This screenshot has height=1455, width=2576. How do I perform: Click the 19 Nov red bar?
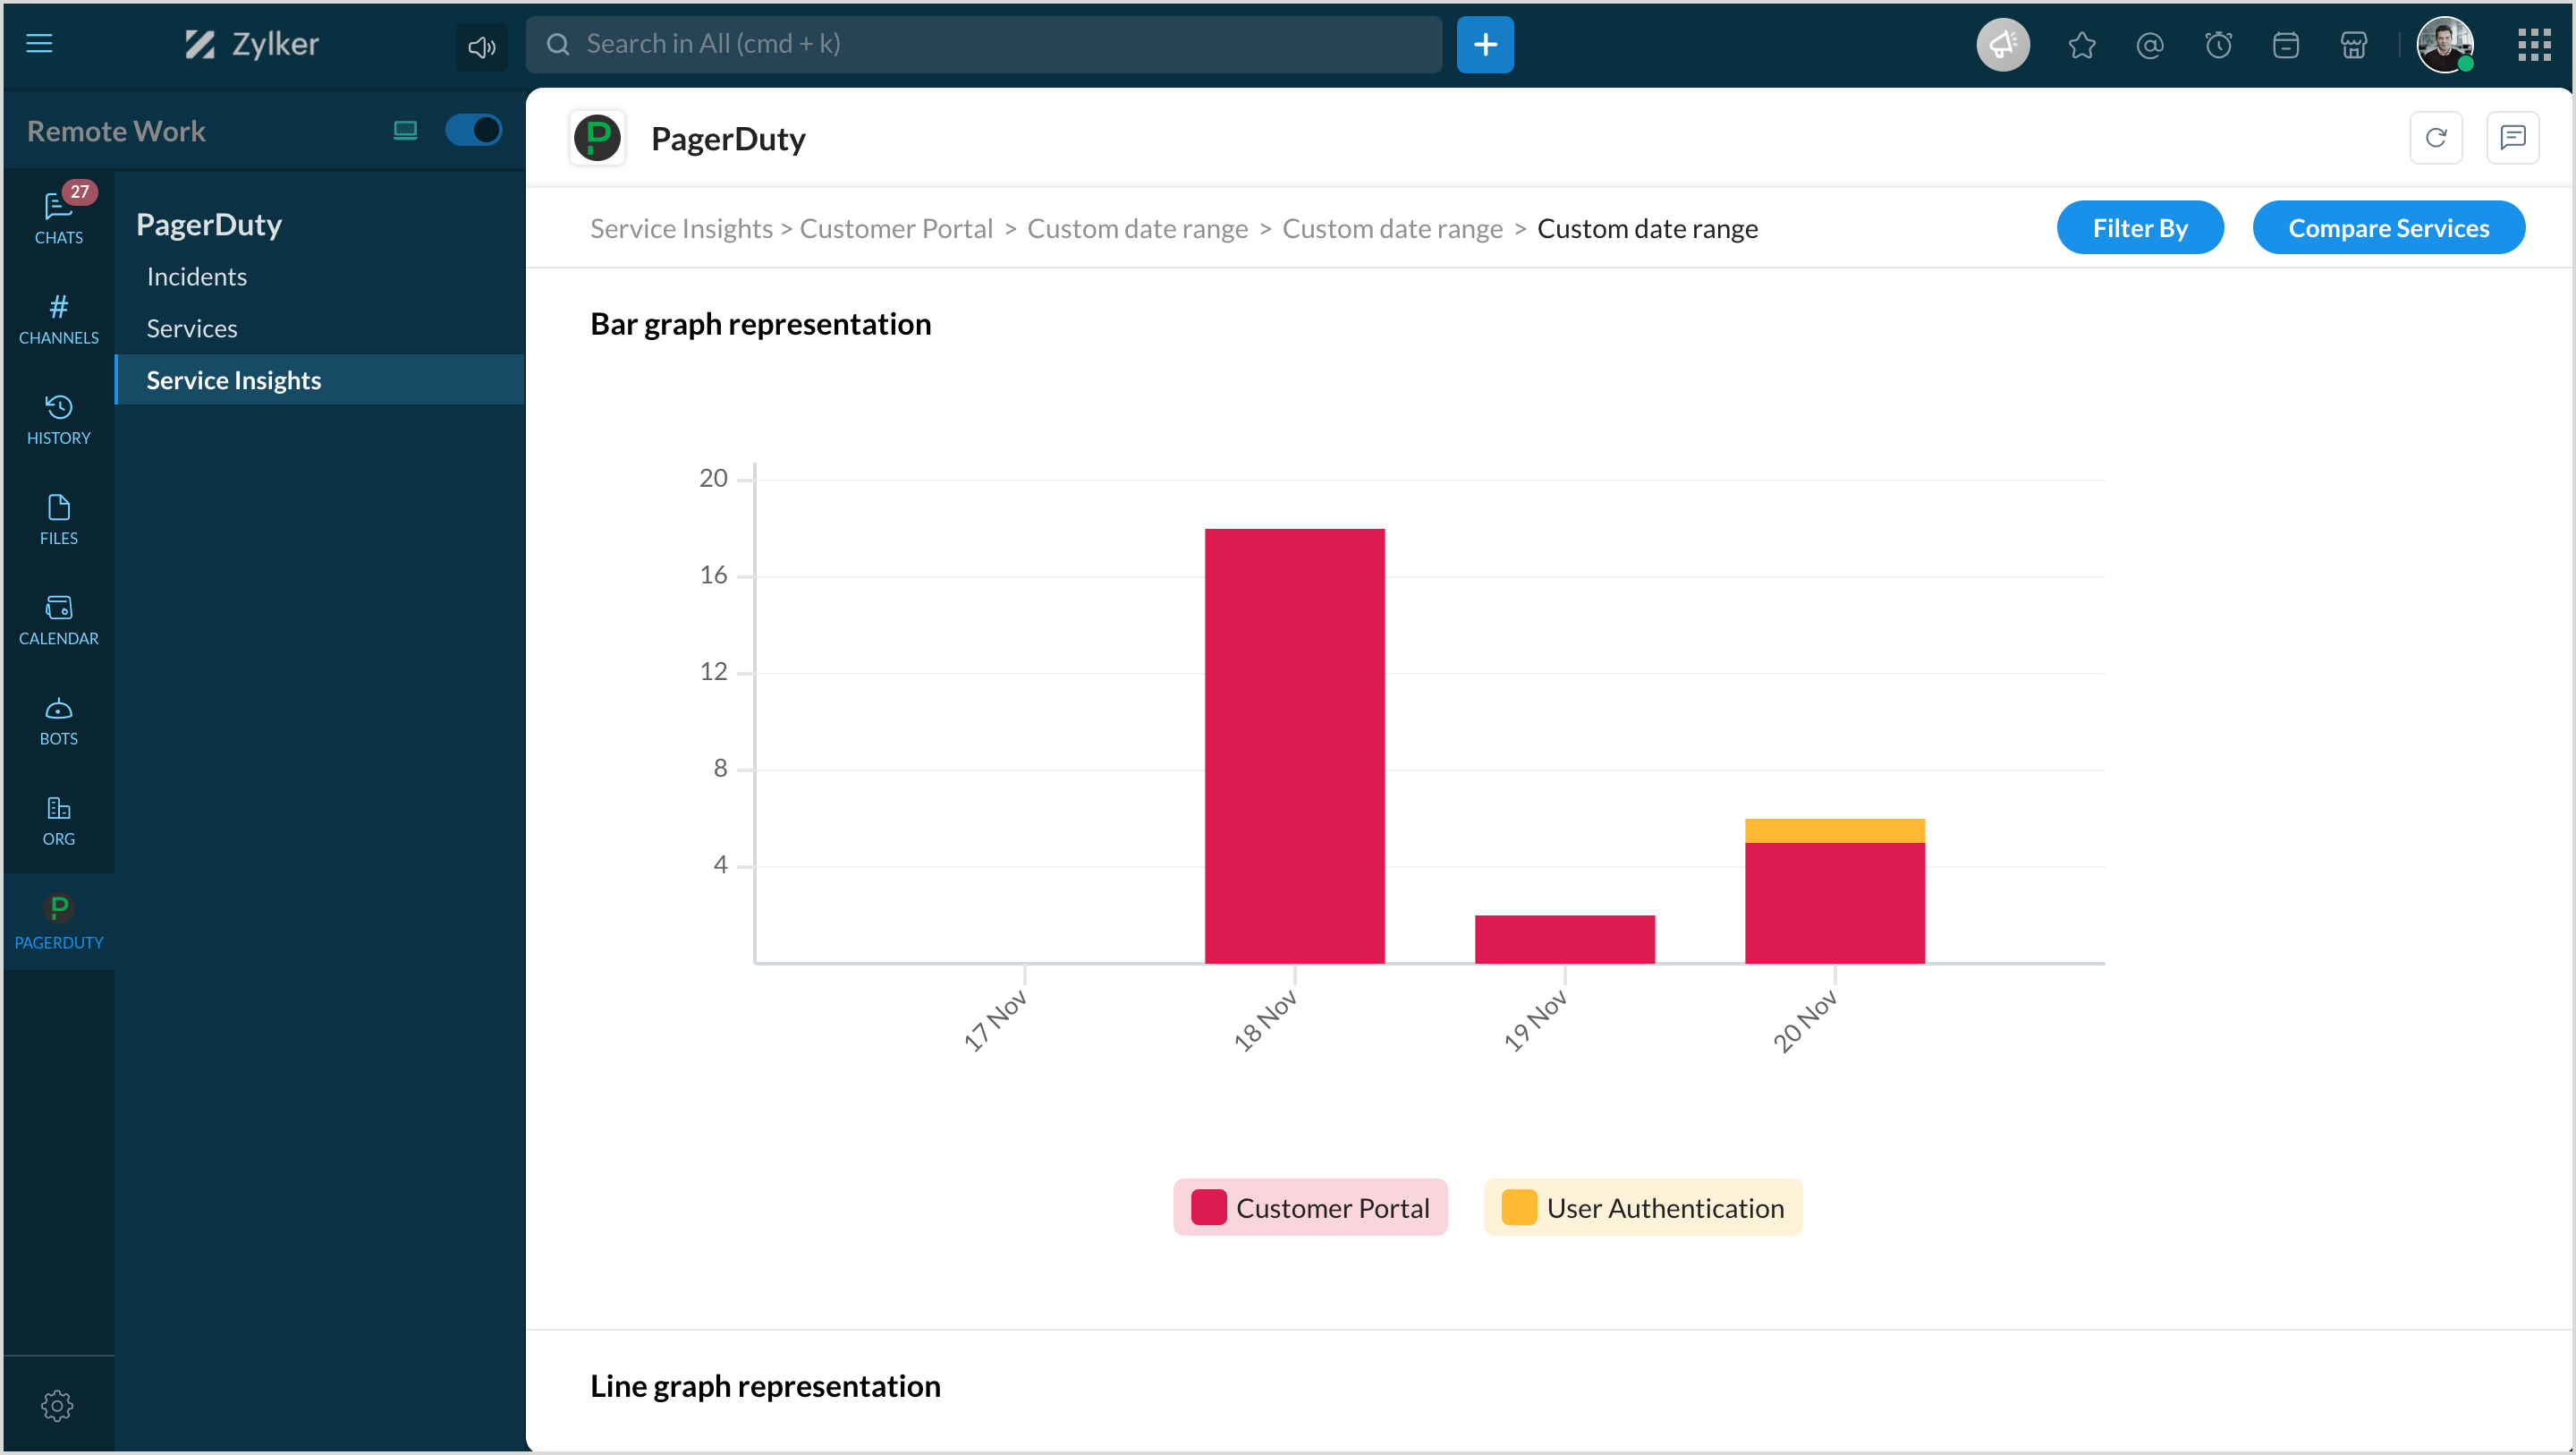(x=1565, y=940)
